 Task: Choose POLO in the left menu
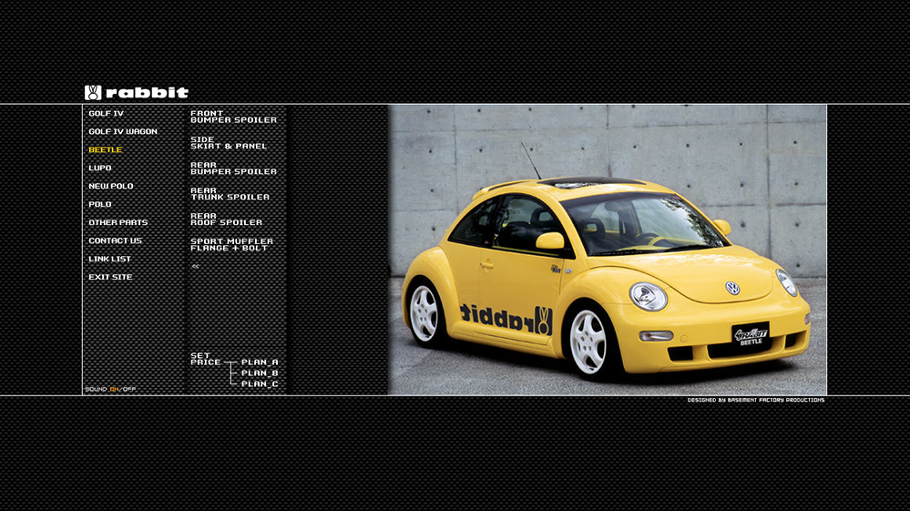[100, 204]
